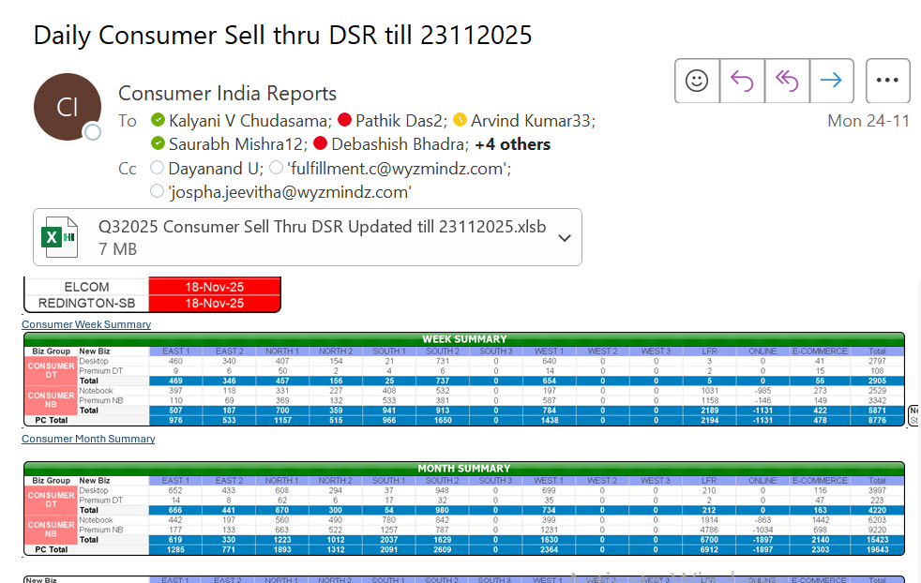921x583 pixels.
Task: Click the Consumer India Reports avatar
Action: [x=67, y=107]
